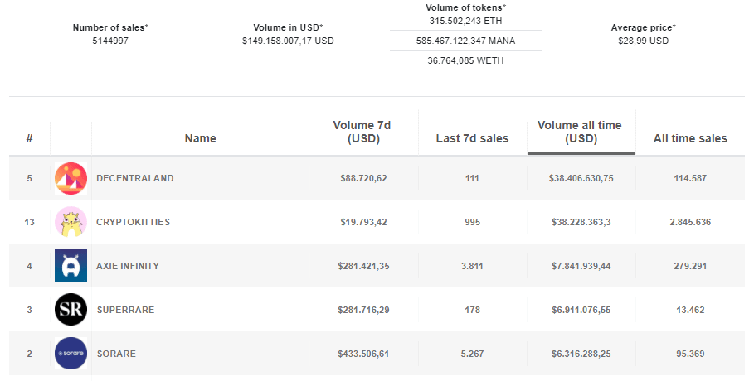Click rank number 2 in Sorare row
The image size is (754, 381).
29,354
